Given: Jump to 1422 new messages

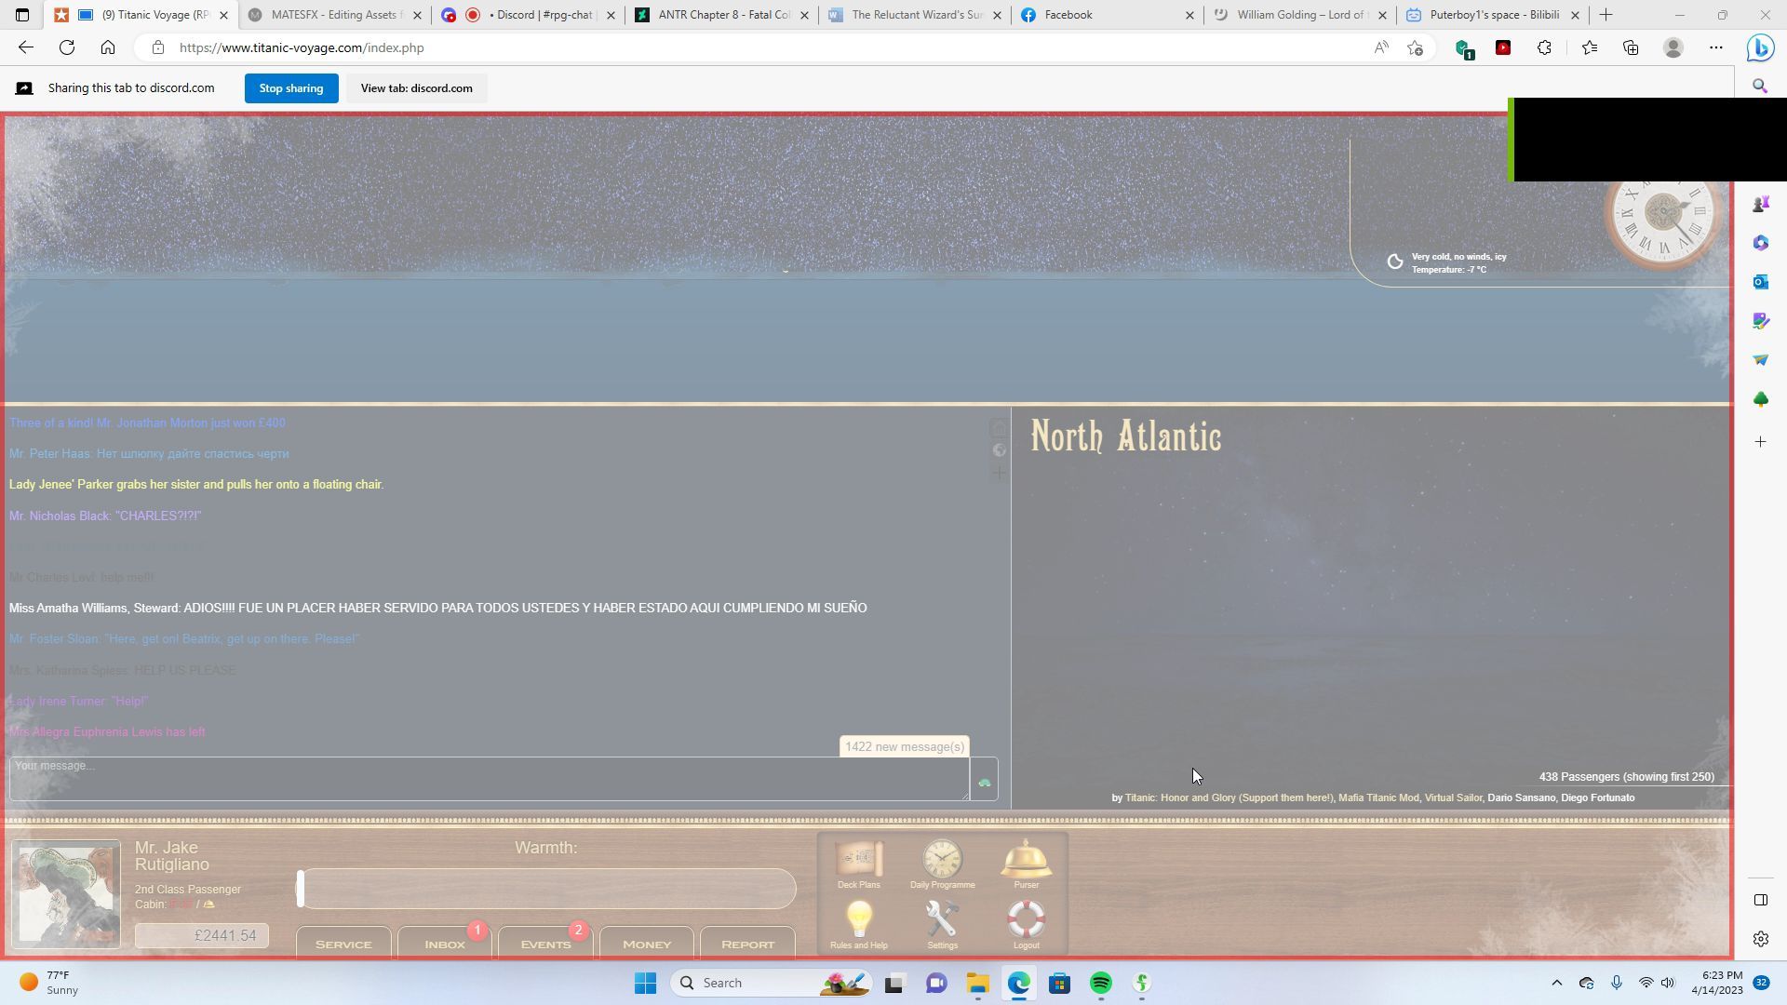Looking at the screenshot, I should pos(904,747).
